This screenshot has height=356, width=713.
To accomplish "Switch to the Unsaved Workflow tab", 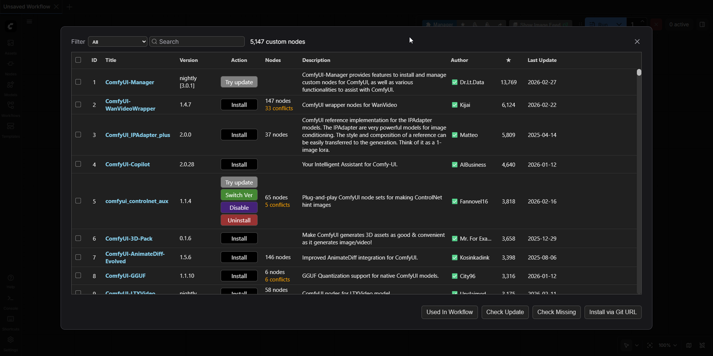I will point(27,7).
